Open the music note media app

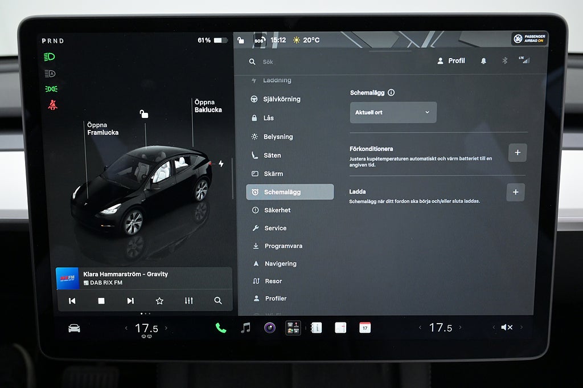click(245, 328)
